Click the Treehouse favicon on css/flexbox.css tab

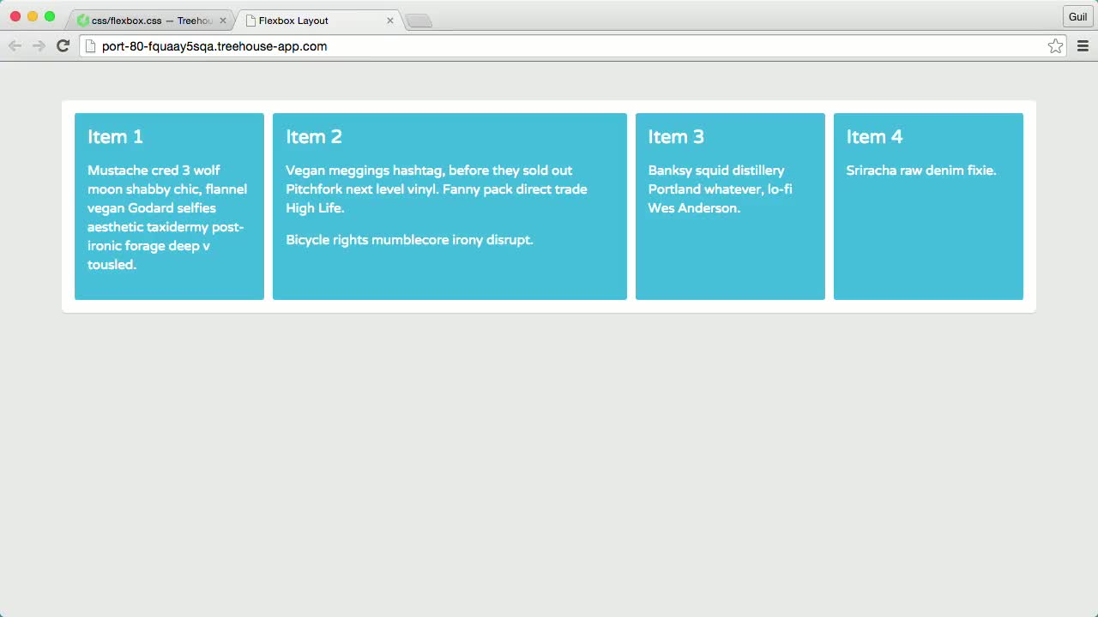83,20
